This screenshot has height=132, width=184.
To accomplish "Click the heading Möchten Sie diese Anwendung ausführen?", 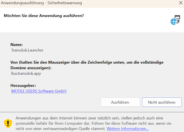I will click(44, 16).
